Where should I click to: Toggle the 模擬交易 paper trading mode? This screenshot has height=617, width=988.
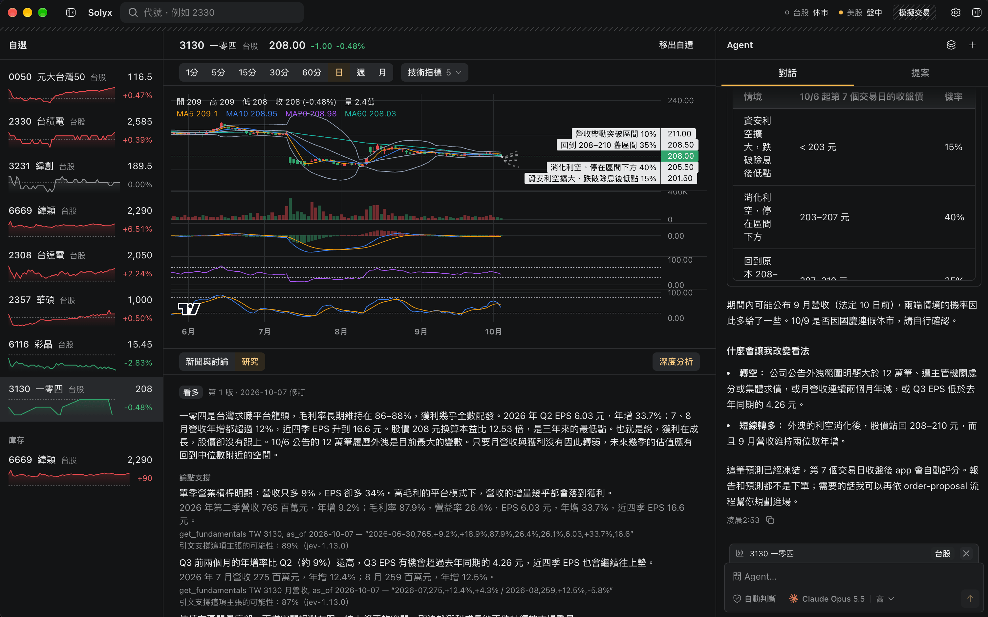coord(914,13)
